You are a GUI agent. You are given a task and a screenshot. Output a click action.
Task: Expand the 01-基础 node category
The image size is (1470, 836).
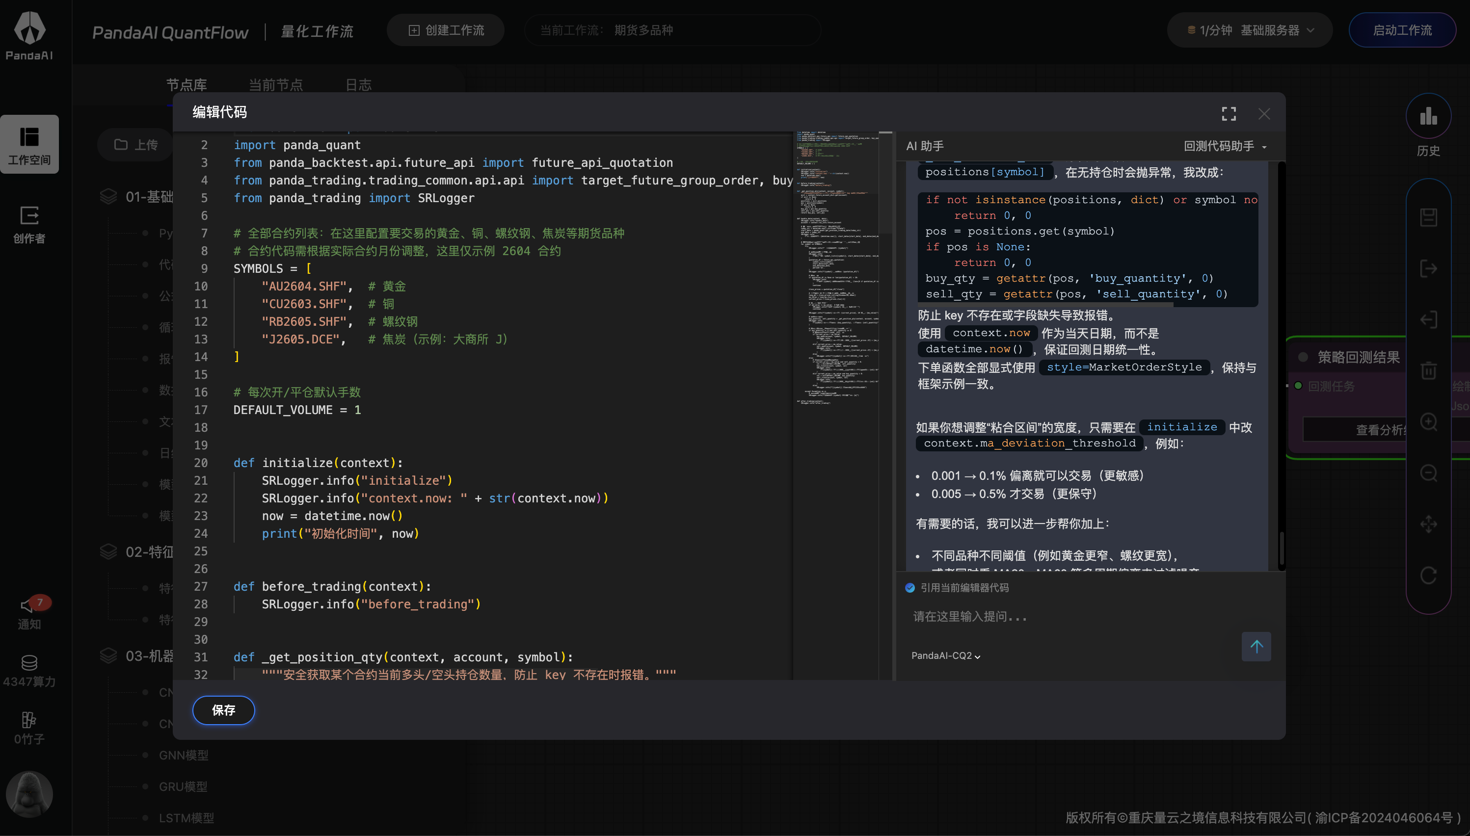pyautogui.click(x=137, y=197)
